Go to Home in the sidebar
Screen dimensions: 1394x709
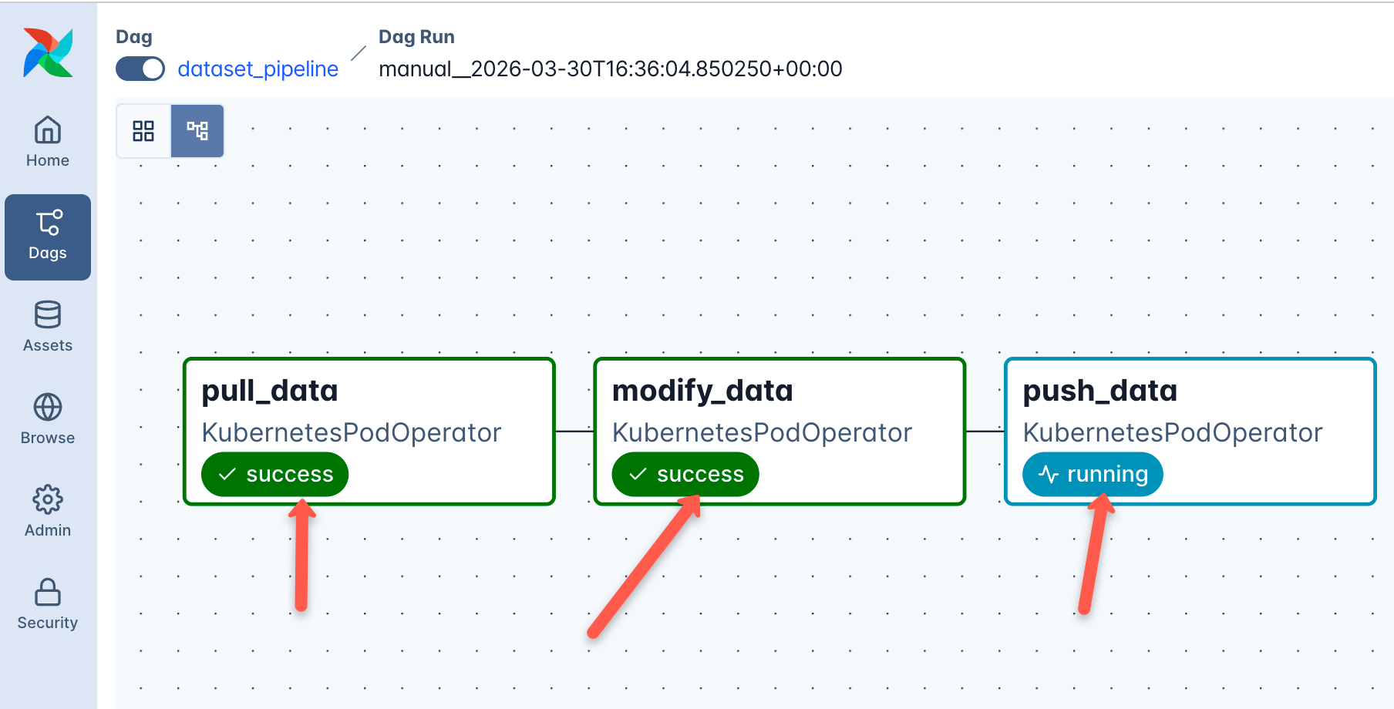(48, 142)
